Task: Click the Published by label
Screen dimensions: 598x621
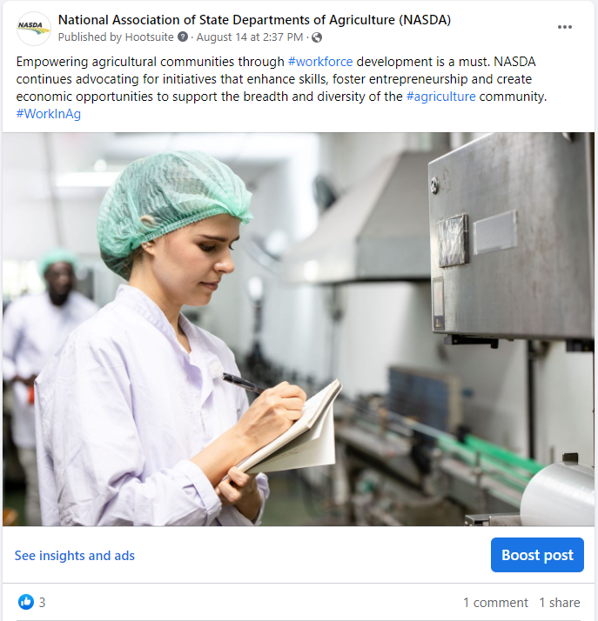Action: [x=90, y=37]
